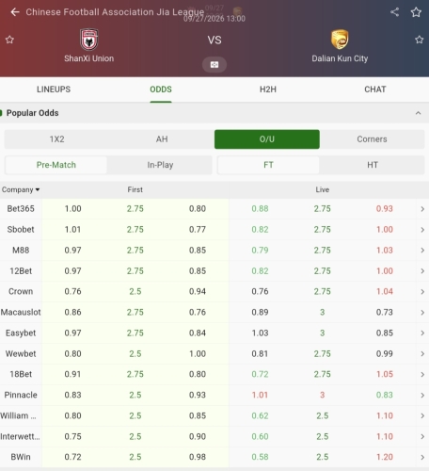Click ShanXi Union team name
429x471 pixels.
pyautogui.click(x=89, y=58)
